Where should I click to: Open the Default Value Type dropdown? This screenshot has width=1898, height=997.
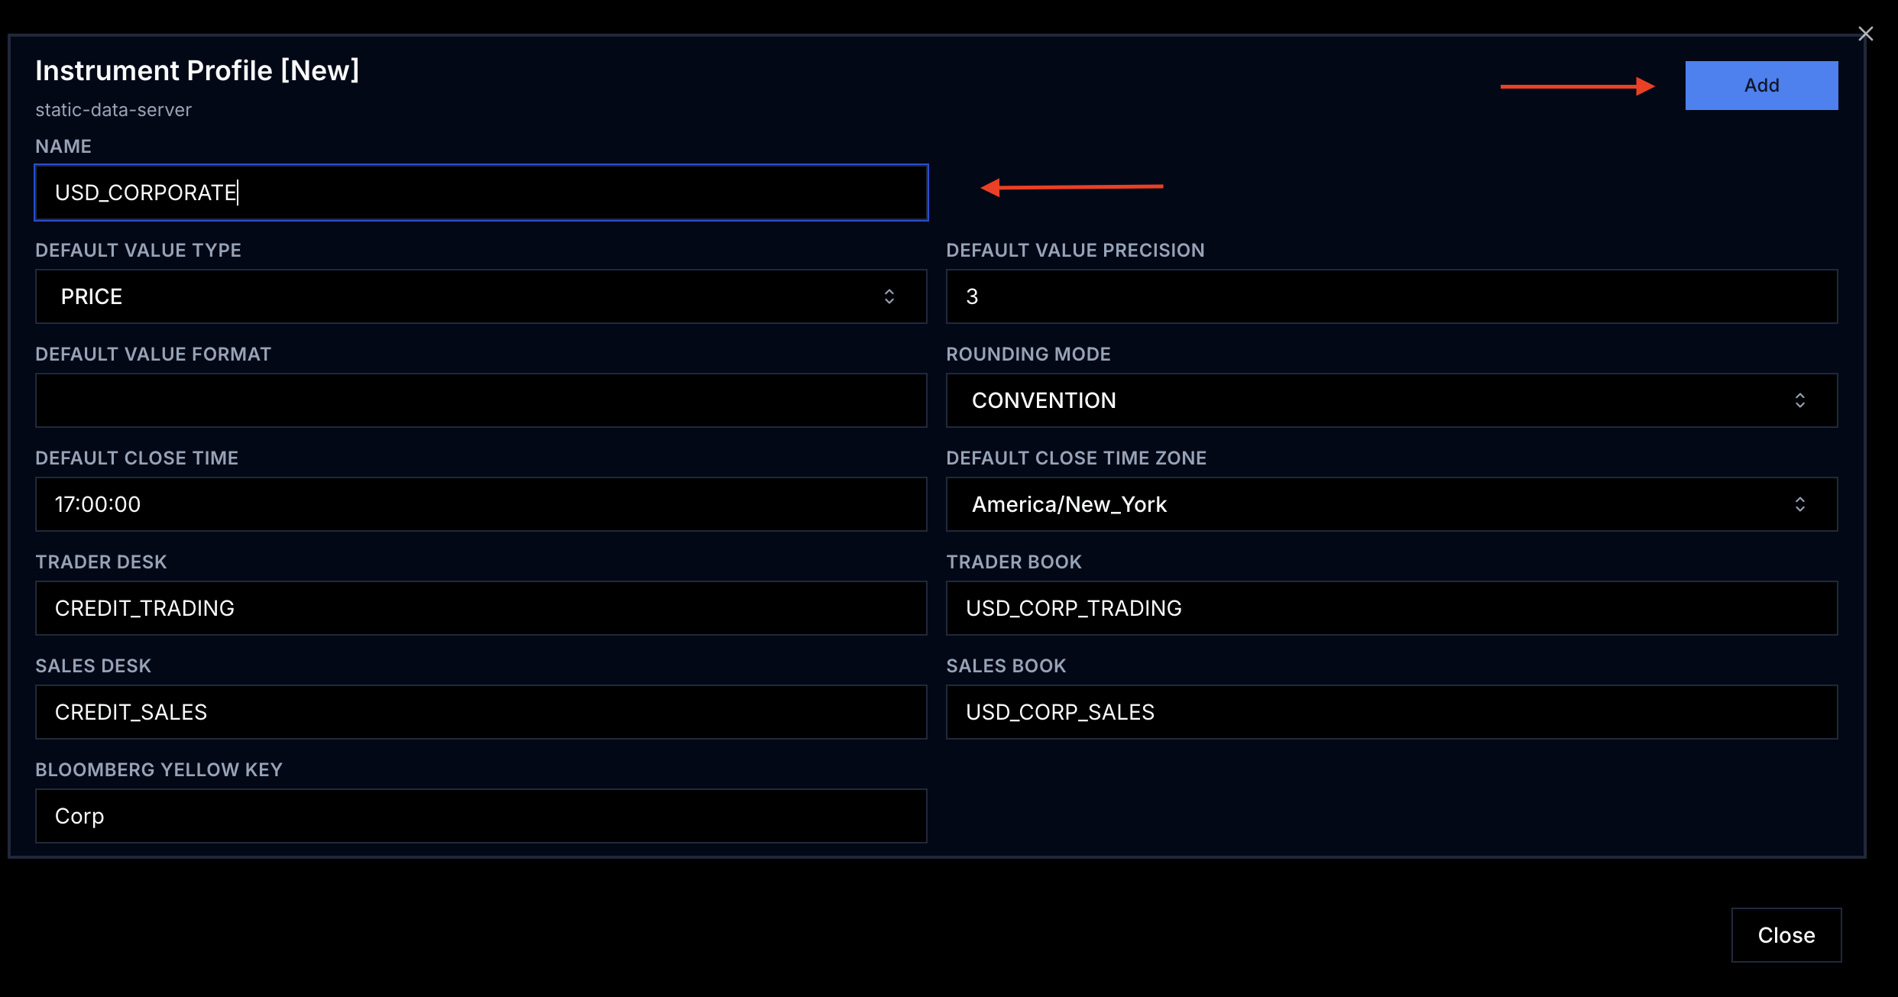coord(481,296)
